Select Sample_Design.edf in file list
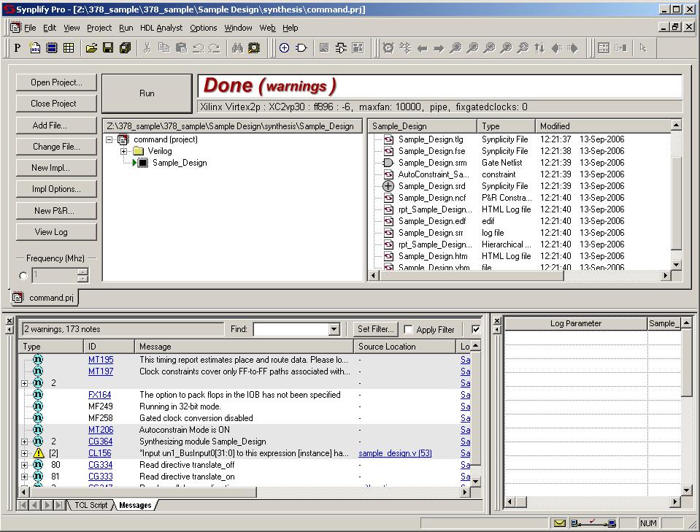700x532 pixels. coord(431,221)
